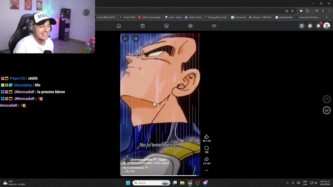This screenshot has height=187, width=333.
Task: Click the taskbar Buscar search box
Action: 151,183
